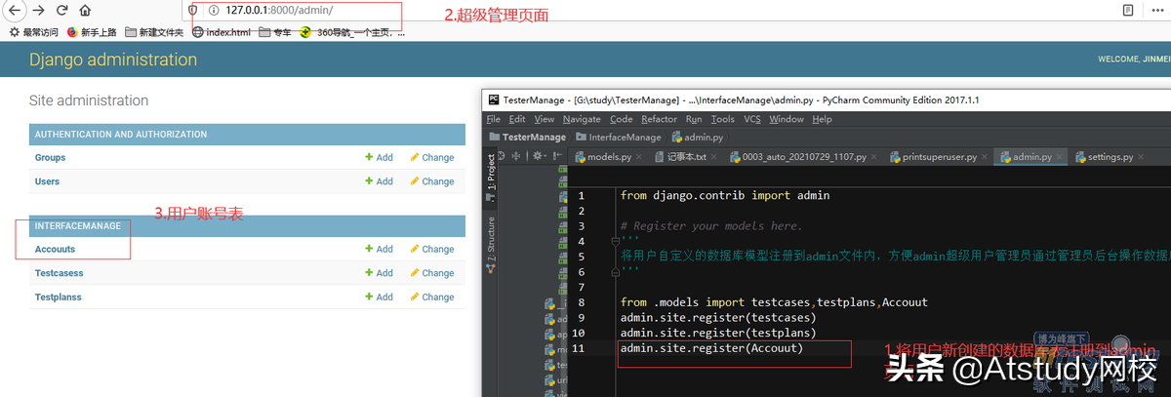Reload the admin page
The height and width of the screenshot is (397, 1171).
point(62,10)
